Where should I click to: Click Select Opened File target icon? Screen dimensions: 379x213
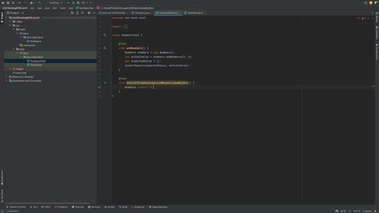coord(72,13)
